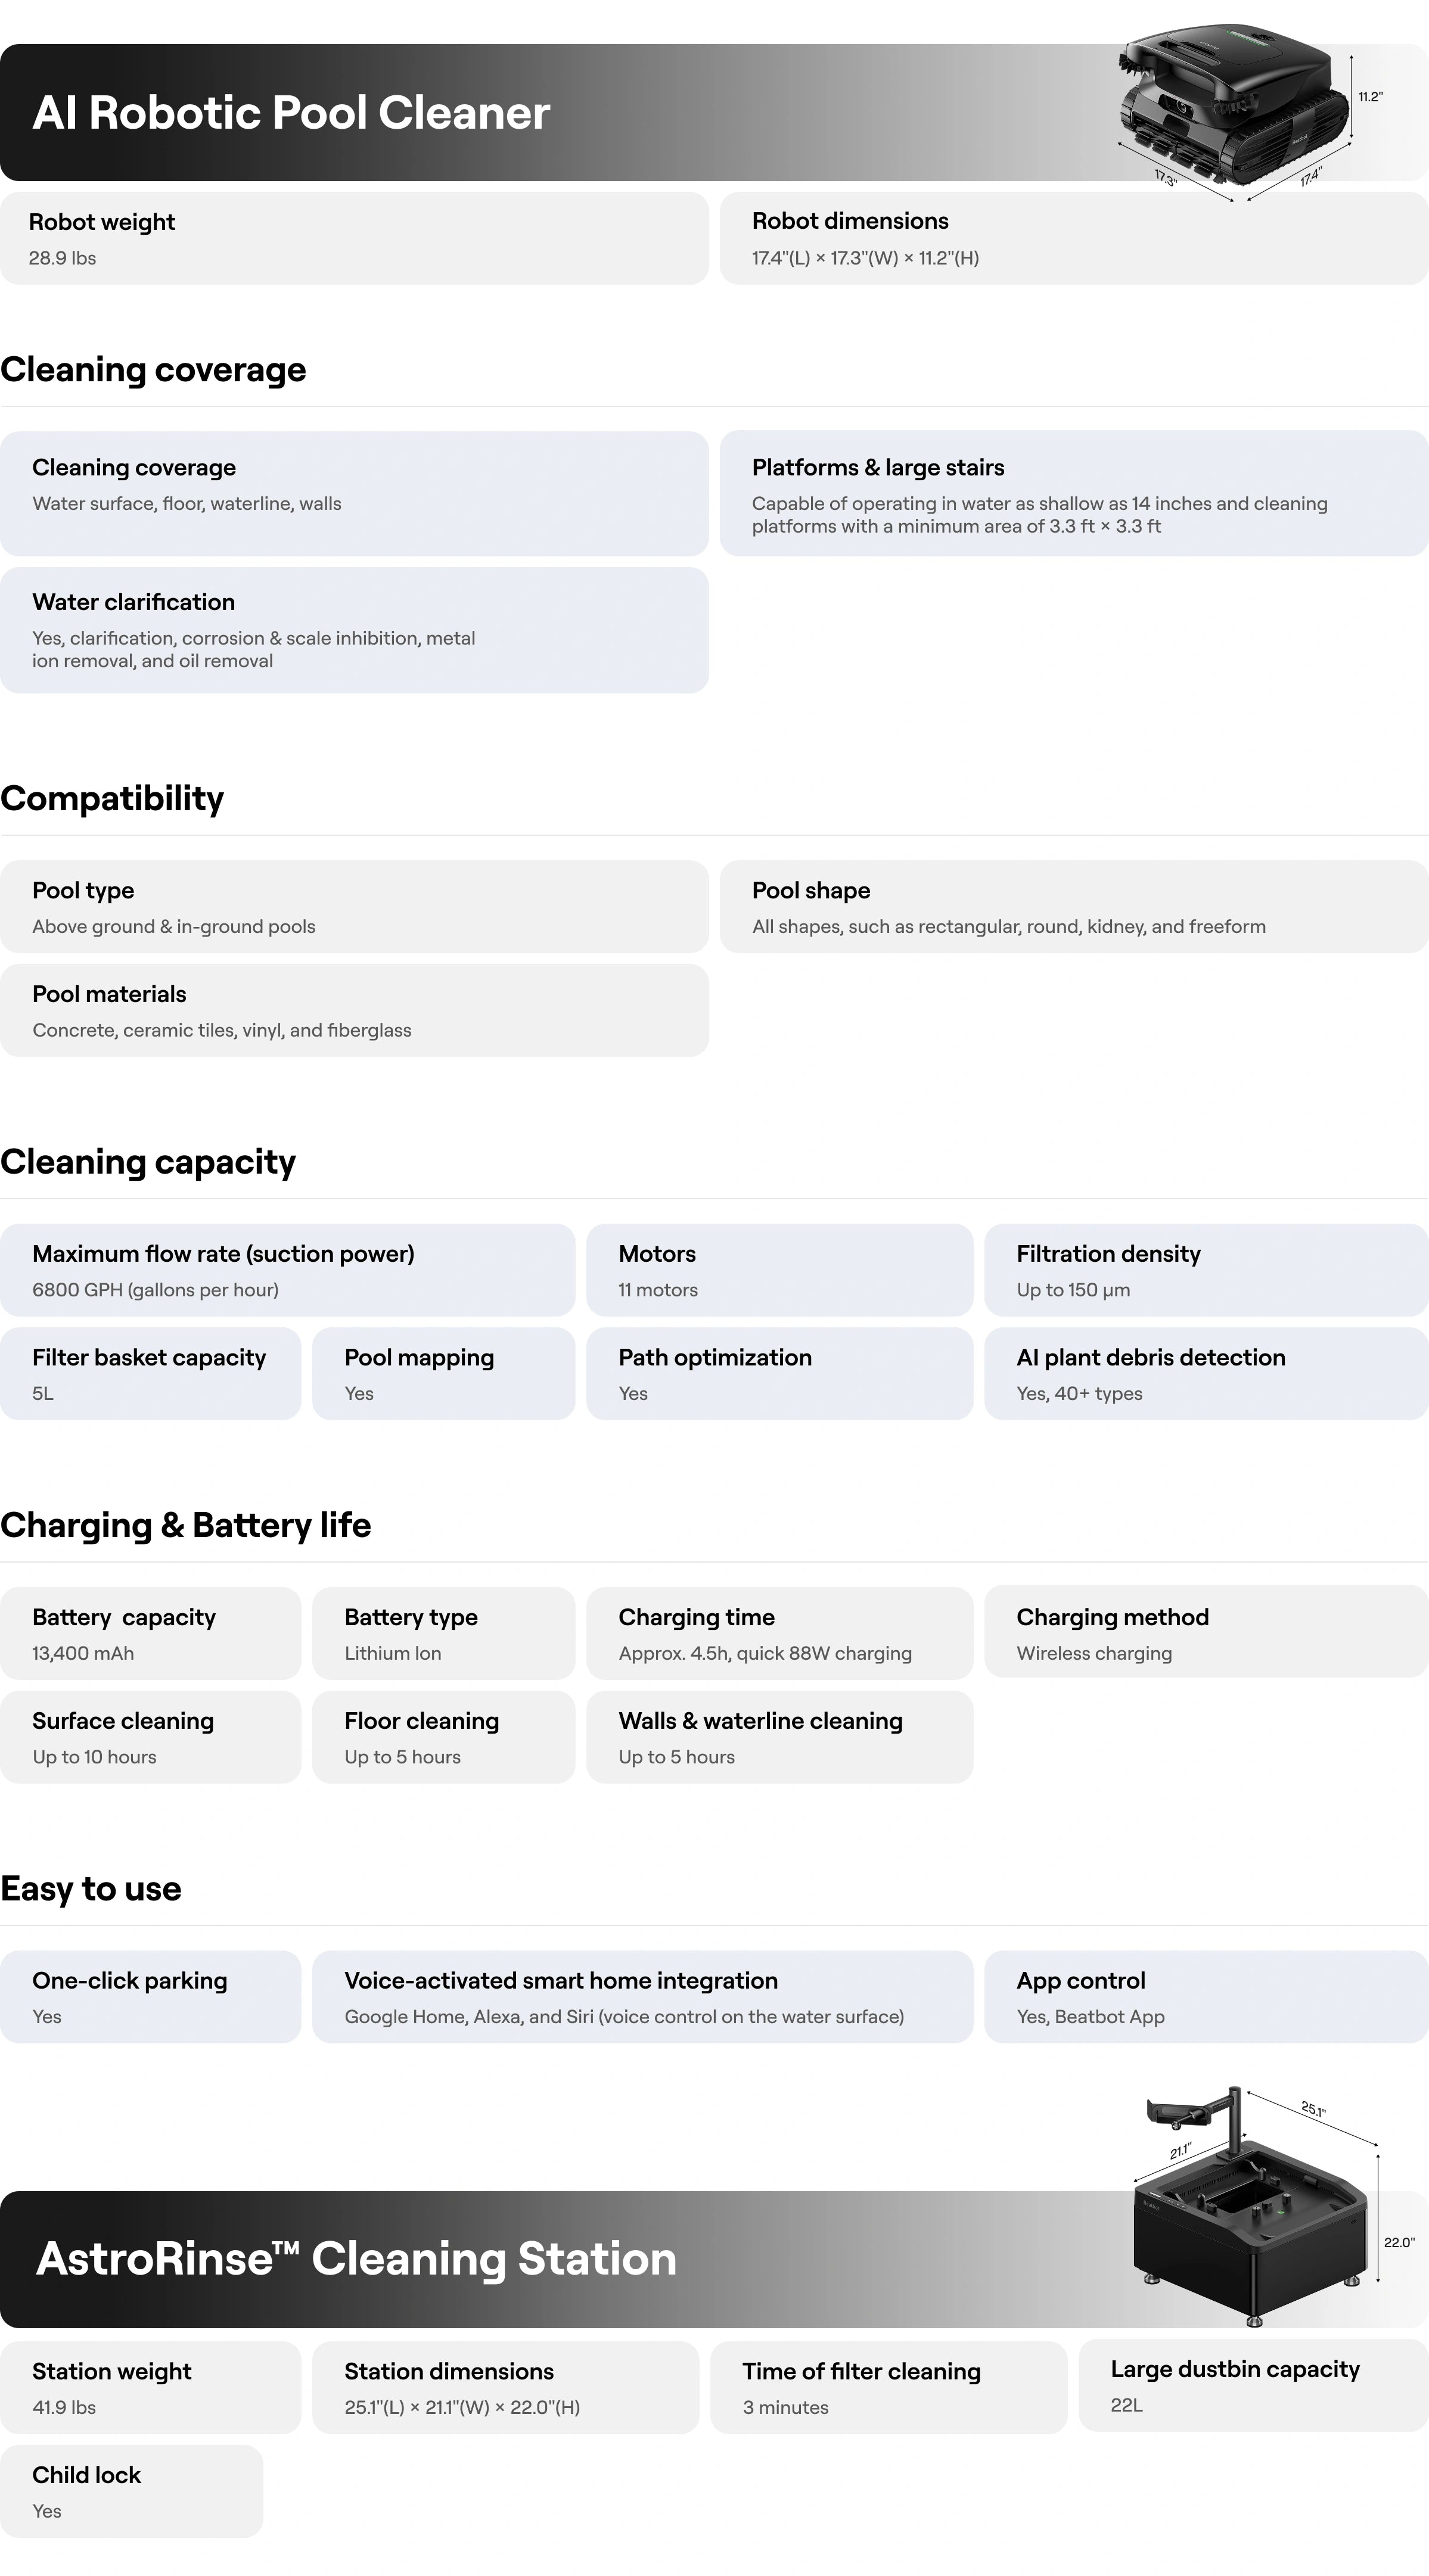The image size is (1429, 2576).
Task: Select the AI Robotic Pool Cleaner banner
Action: point(714,112)
